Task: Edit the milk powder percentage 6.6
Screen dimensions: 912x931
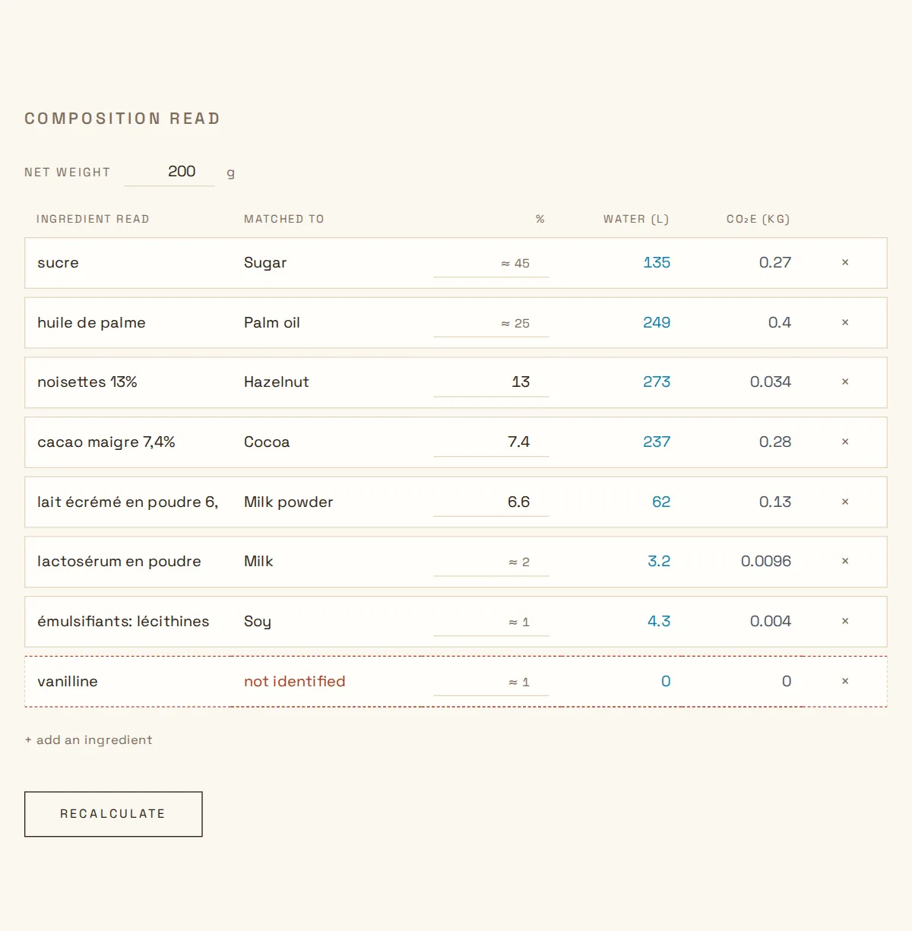Action: coord(491,502)
